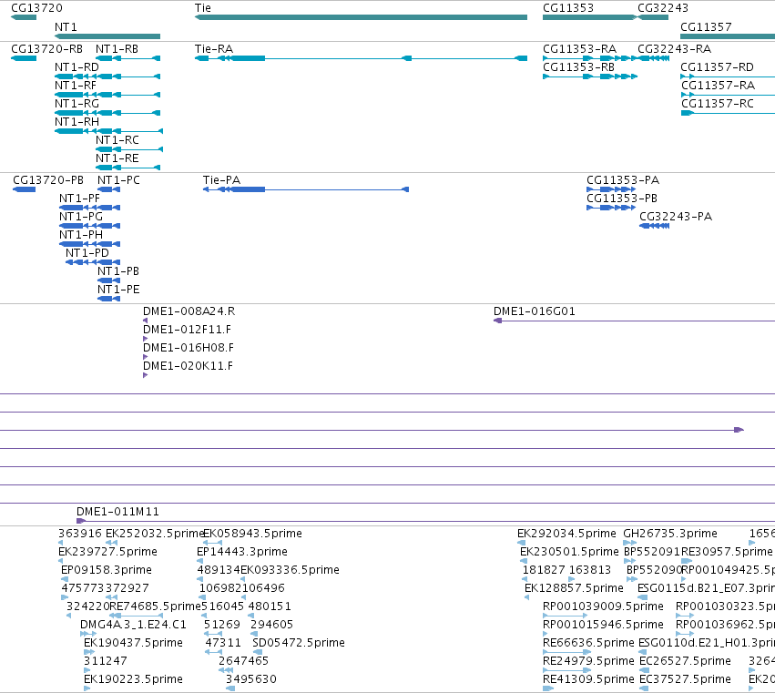Click the EK190437.5prime EST label

pyautogui.click(x=134, y=643)
